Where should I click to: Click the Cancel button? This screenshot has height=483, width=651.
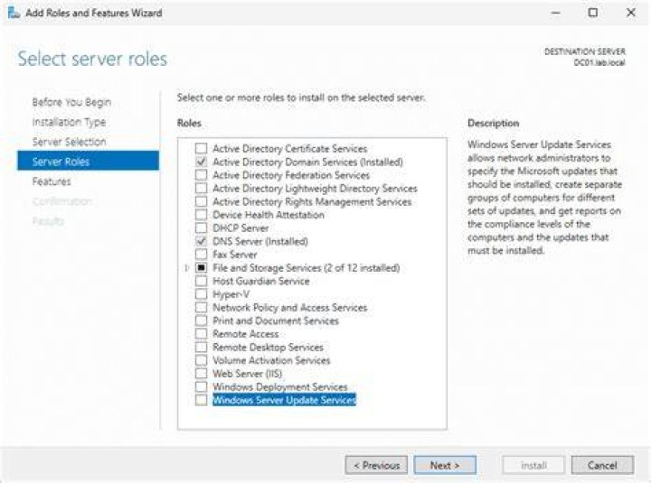pos(602,465)
